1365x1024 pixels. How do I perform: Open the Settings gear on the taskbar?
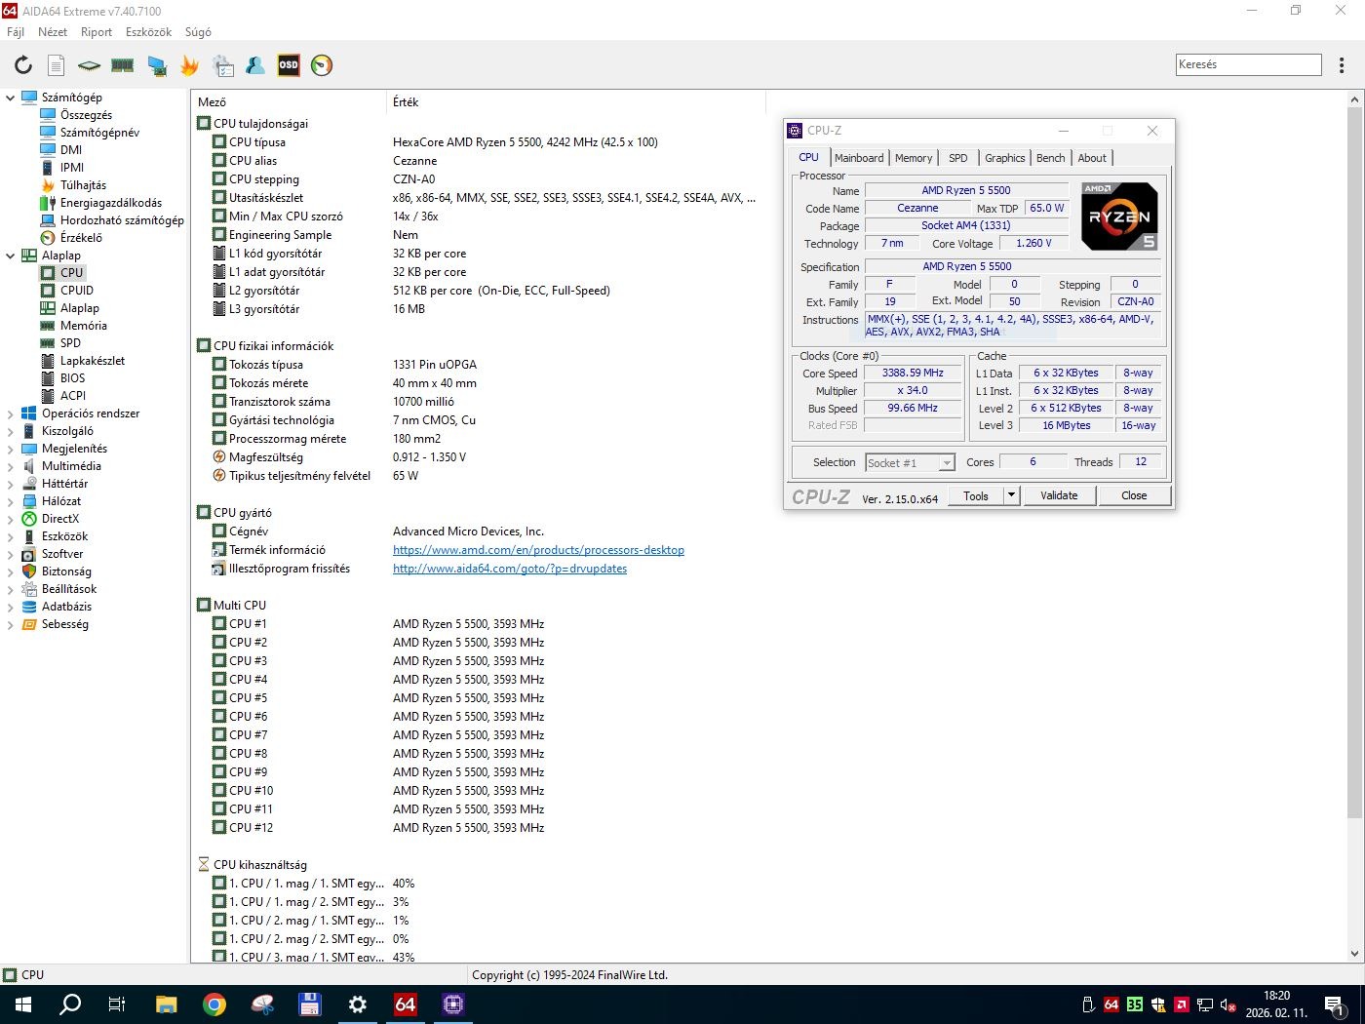[357, 1004]
